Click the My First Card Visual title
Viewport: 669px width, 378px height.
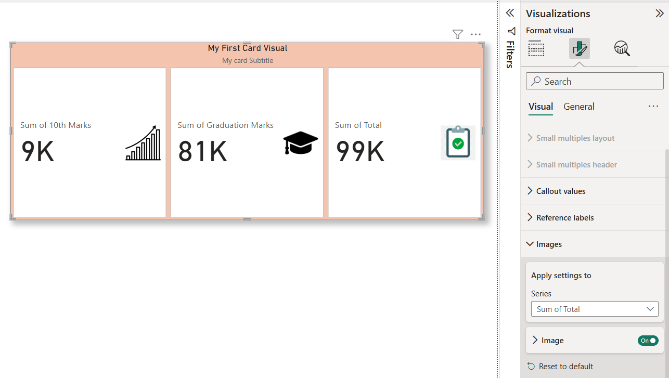click(x=248, y=47)
